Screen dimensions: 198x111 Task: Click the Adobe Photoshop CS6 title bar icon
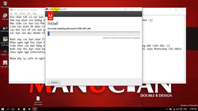[x=47, y=9]
